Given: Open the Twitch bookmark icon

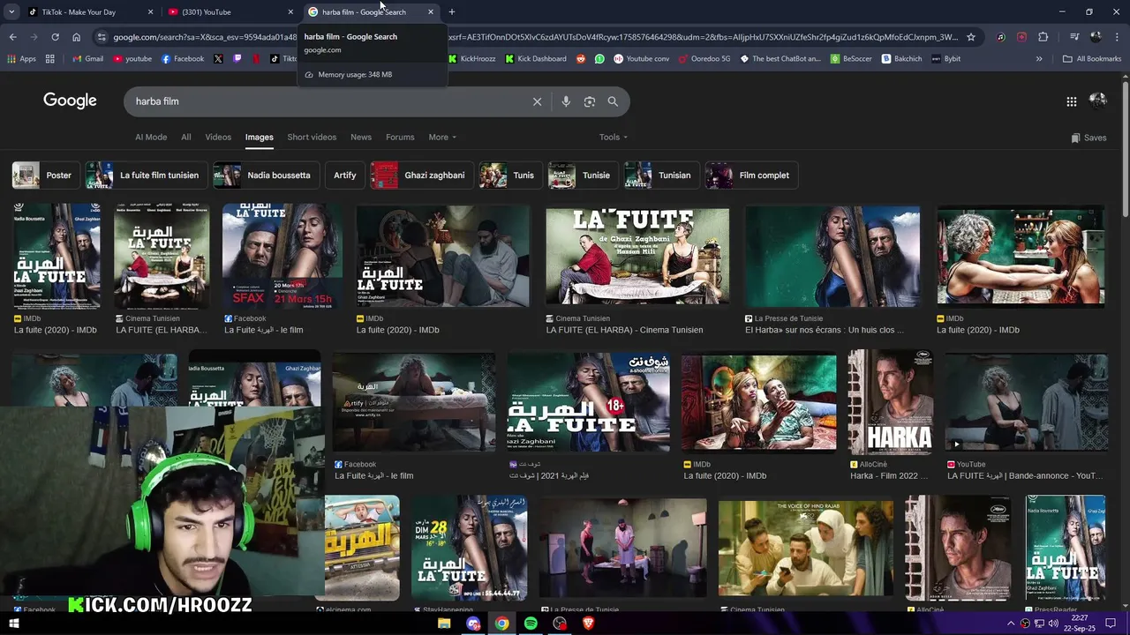Looking at the screenshot, I should coord(237,59).
